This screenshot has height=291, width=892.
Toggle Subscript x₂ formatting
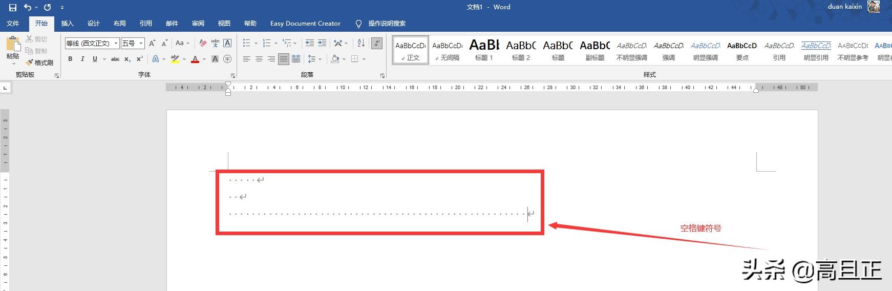coord(128,59)
